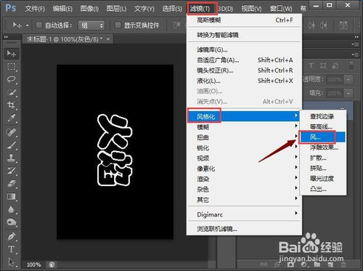Choose 等高线... in submenu
363x271 pixels.
coord(323,126)
